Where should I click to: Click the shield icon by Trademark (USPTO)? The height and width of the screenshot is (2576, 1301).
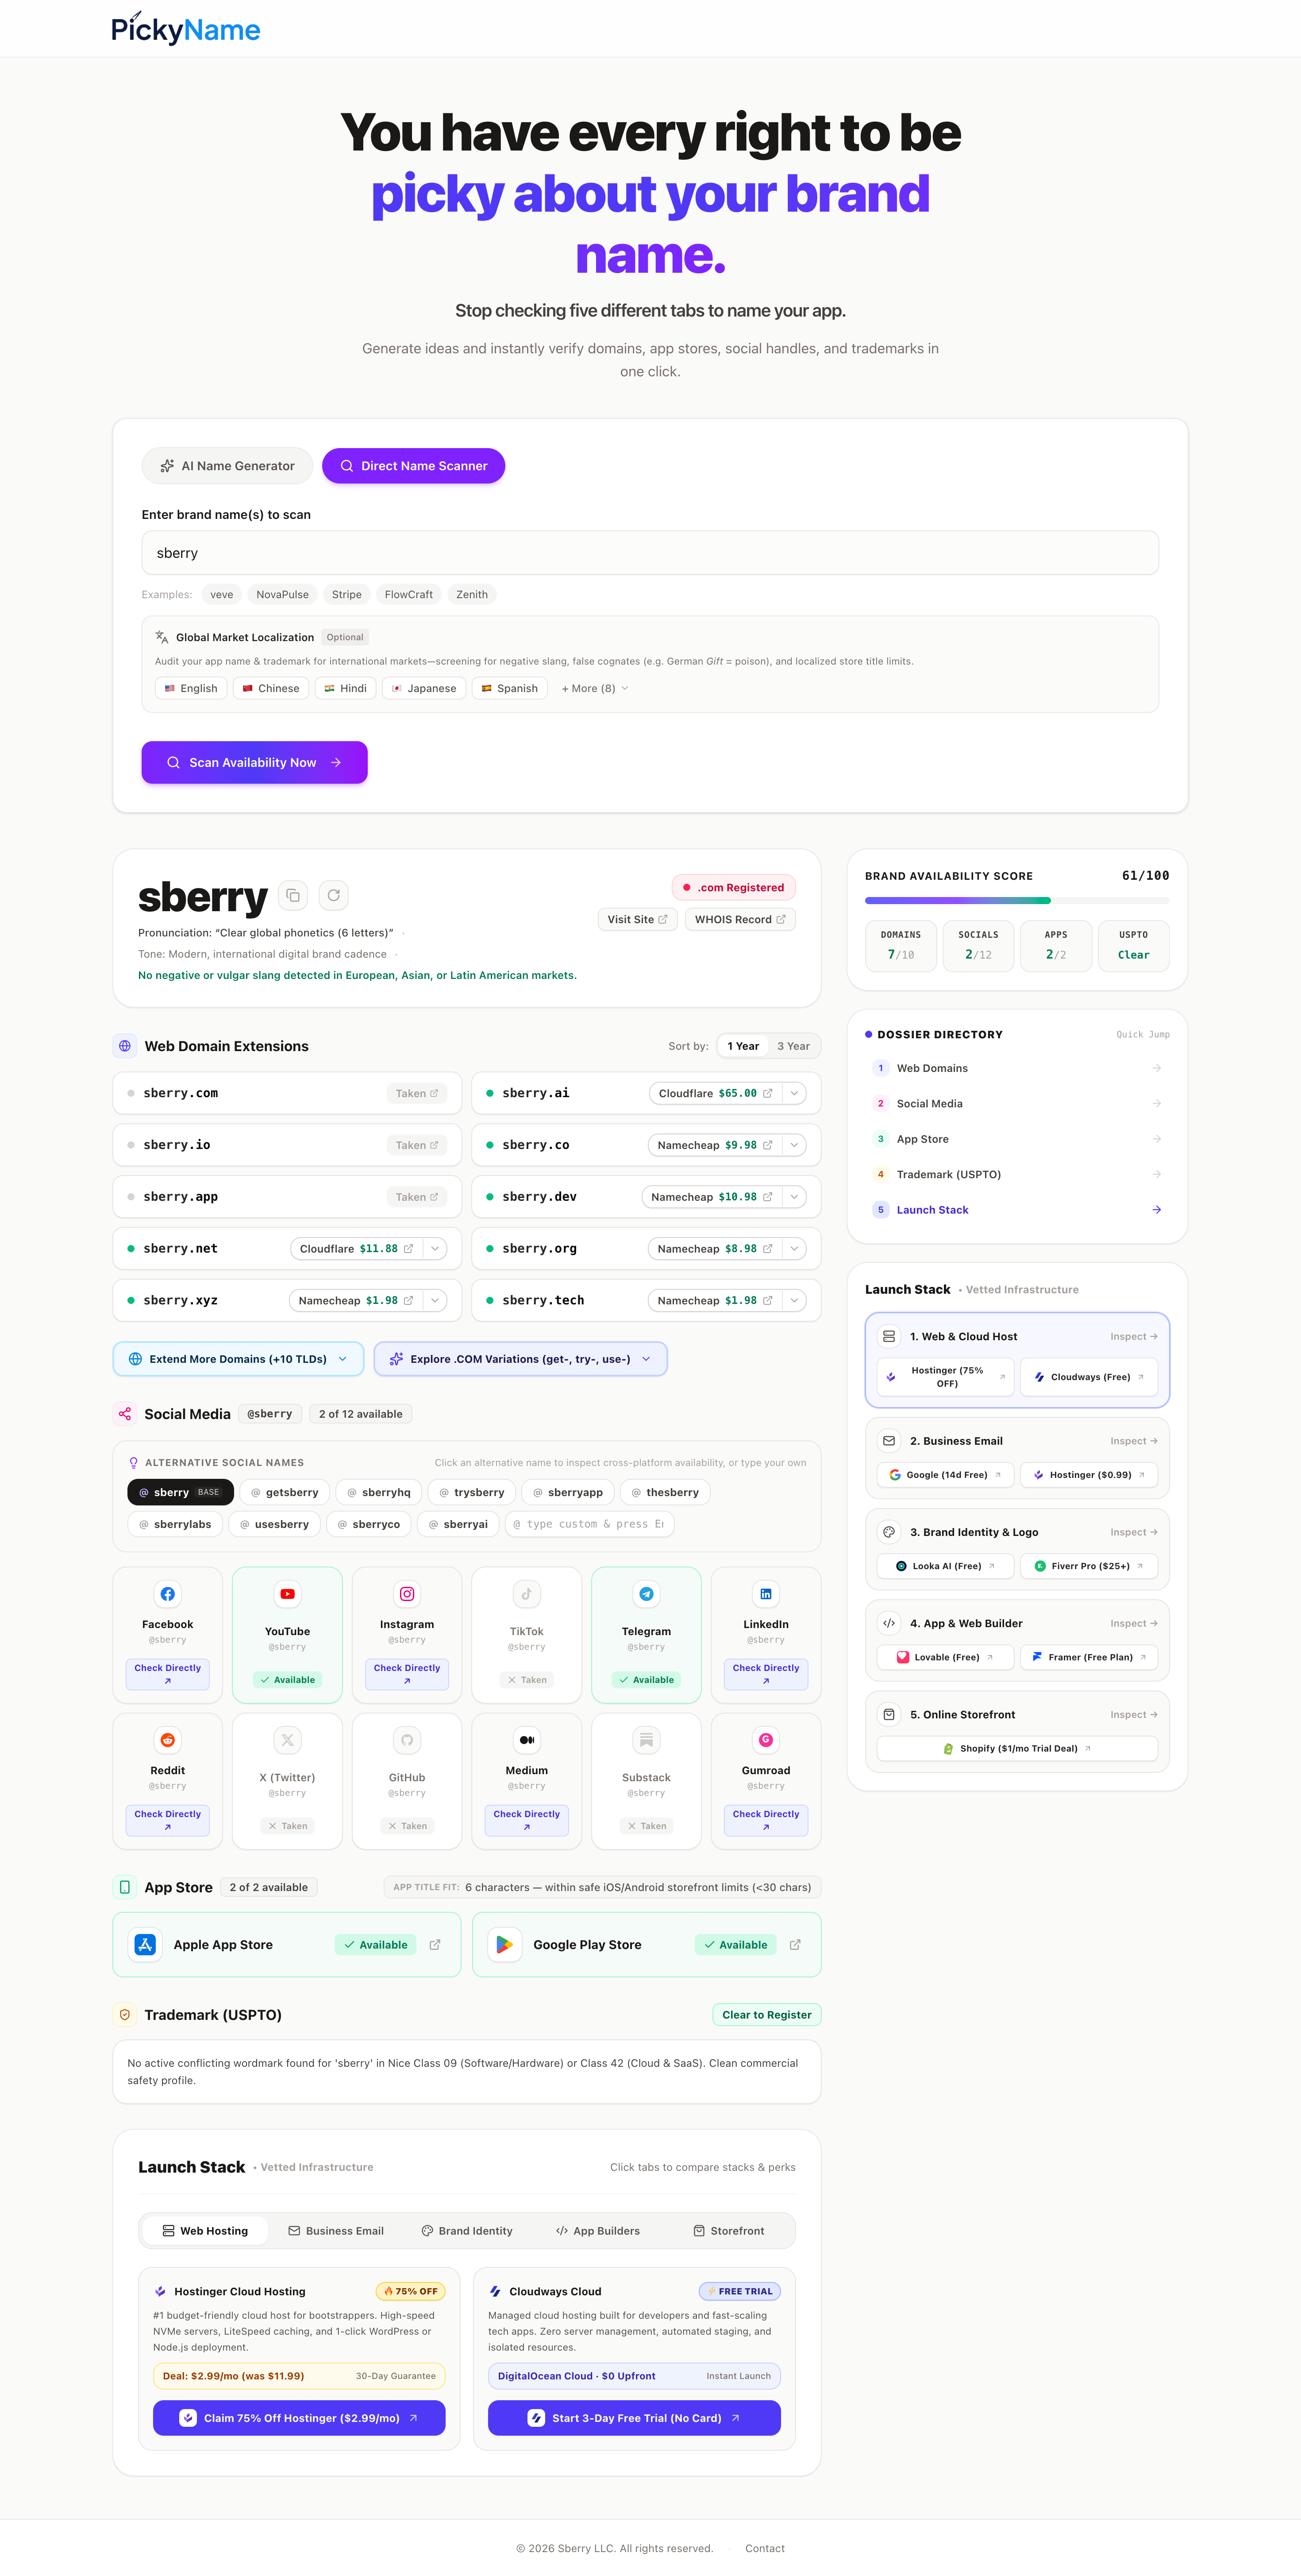(125, 2015)
